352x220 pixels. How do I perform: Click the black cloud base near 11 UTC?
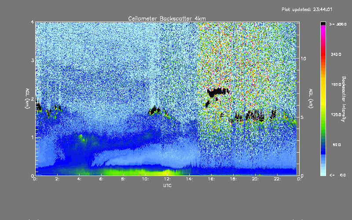coord(154,111)
